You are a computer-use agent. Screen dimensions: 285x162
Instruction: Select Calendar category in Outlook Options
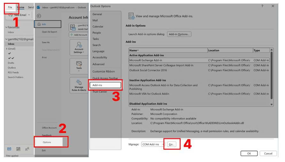click(98, 27)
